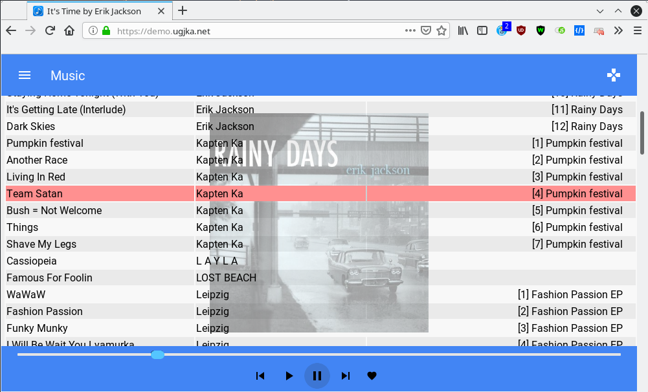Click the song progress slider handle

click(157, 354)
